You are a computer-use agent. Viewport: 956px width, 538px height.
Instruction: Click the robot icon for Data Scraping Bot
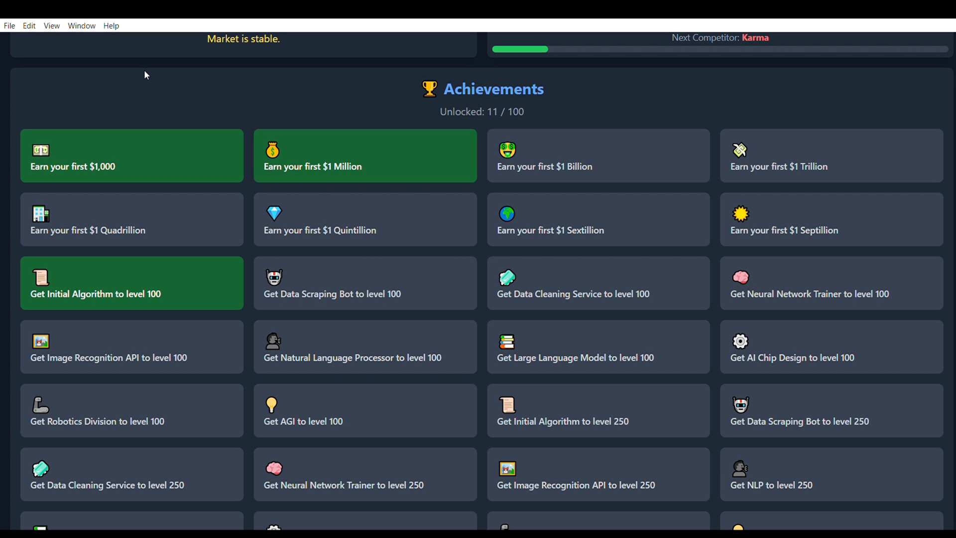(273, 277)
